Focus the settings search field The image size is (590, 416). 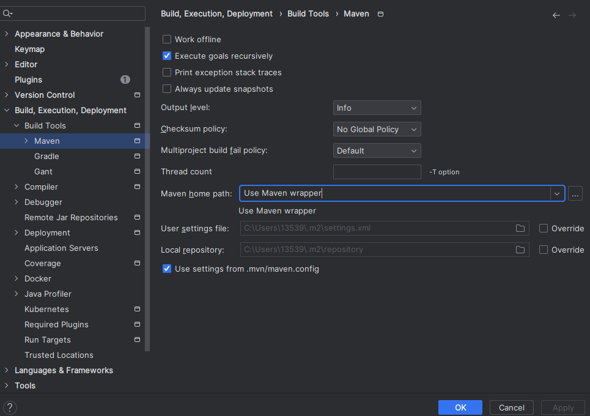pyautogui.click(x=73, y=13)
